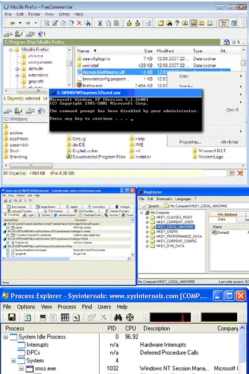Expand the HKEY_CLASSES_ROOT registry key
This screenshot has height=374, width=249.
148,218
